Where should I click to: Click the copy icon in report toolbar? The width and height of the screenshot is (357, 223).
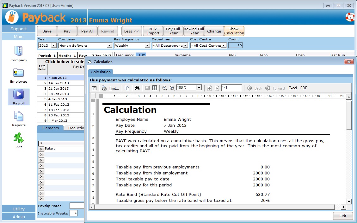coord(127,88)
